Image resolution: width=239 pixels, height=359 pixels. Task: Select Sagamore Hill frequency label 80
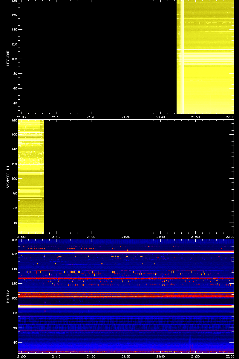click(x=15, y=193)
